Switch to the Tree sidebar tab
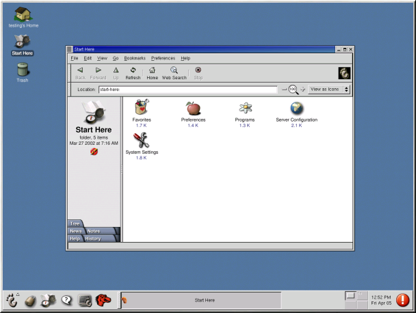 click(75, 223)
